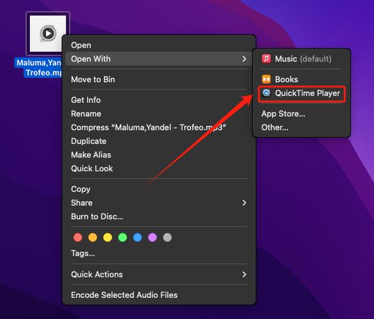Click the Quick Actions chevron arrow
374x319 pixels.
[x=244, y=274]
